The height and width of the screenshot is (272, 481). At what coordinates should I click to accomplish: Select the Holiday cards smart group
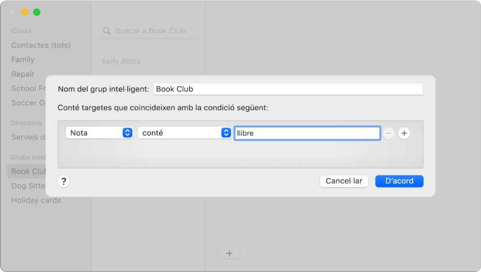click(x=36, y=200)
